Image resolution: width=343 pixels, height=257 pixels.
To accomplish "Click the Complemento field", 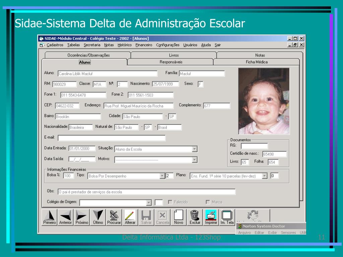I will click(217, 106).
